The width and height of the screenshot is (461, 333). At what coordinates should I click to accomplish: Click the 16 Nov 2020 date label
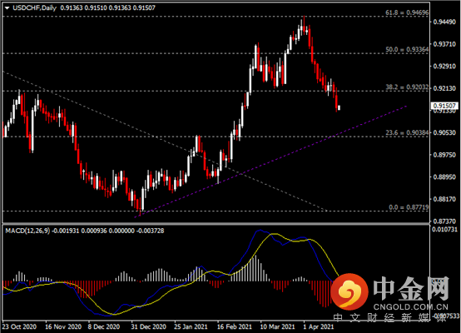(x=63, y=326)
